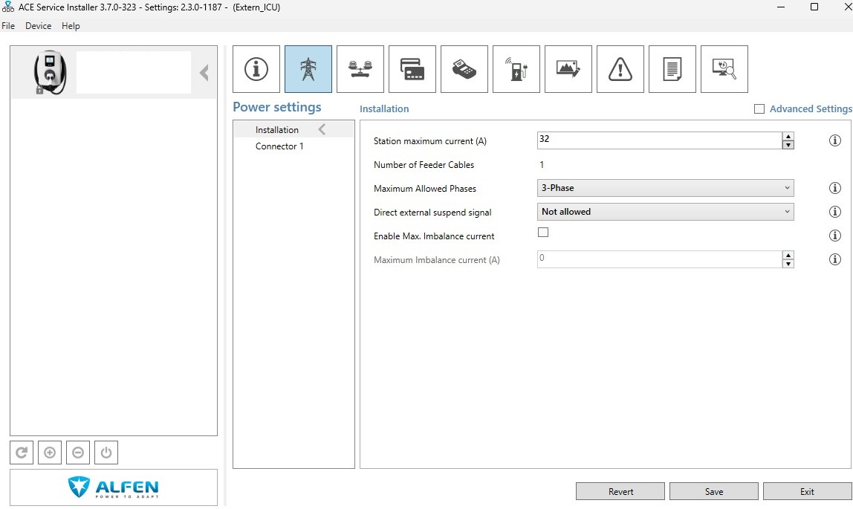Image resolution: width=853 pixels, height=509 pixels.
Task: Close the ACE Service Installer window
Action: pyautogui.click(x=847, y=7)
